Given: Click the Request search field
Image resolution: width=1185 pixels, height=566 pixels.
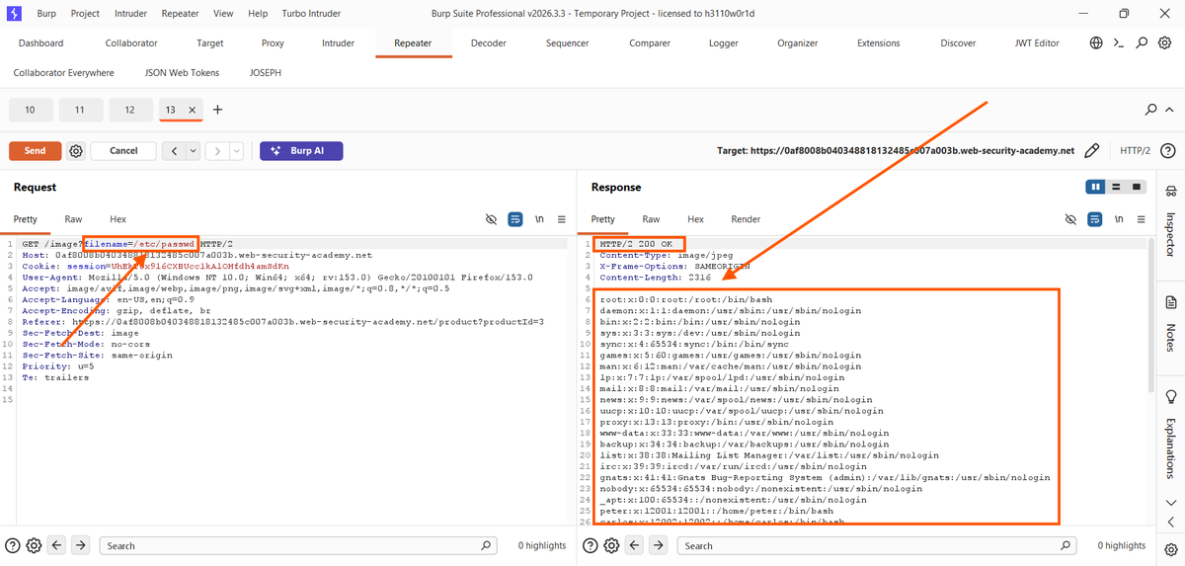Looking at the screenshot, I should 299,545.
